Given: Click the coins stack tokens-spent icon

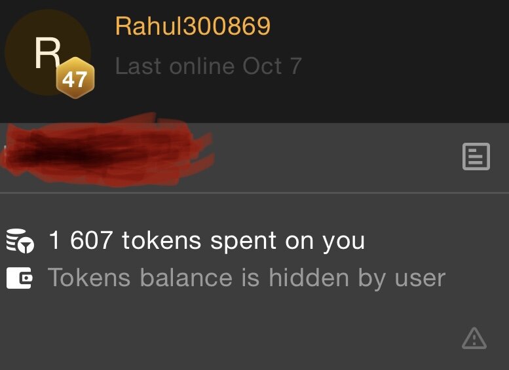Looking at the screenshot, I should pos(20,241).
